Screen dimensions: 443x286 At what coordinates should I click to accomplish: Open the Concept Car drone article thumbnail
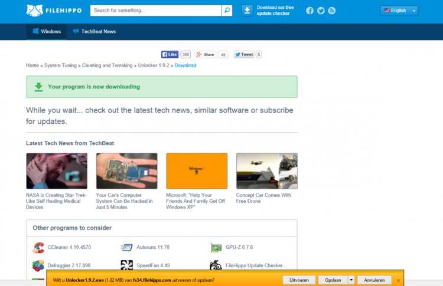point(266,171)
